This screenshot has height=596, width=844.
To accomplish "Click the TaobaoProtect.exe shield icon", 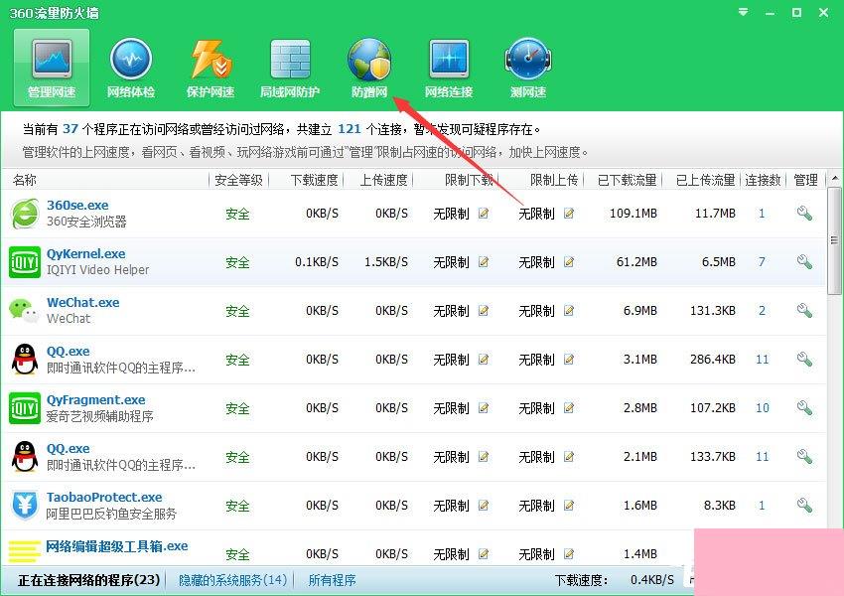I will 25,506.
